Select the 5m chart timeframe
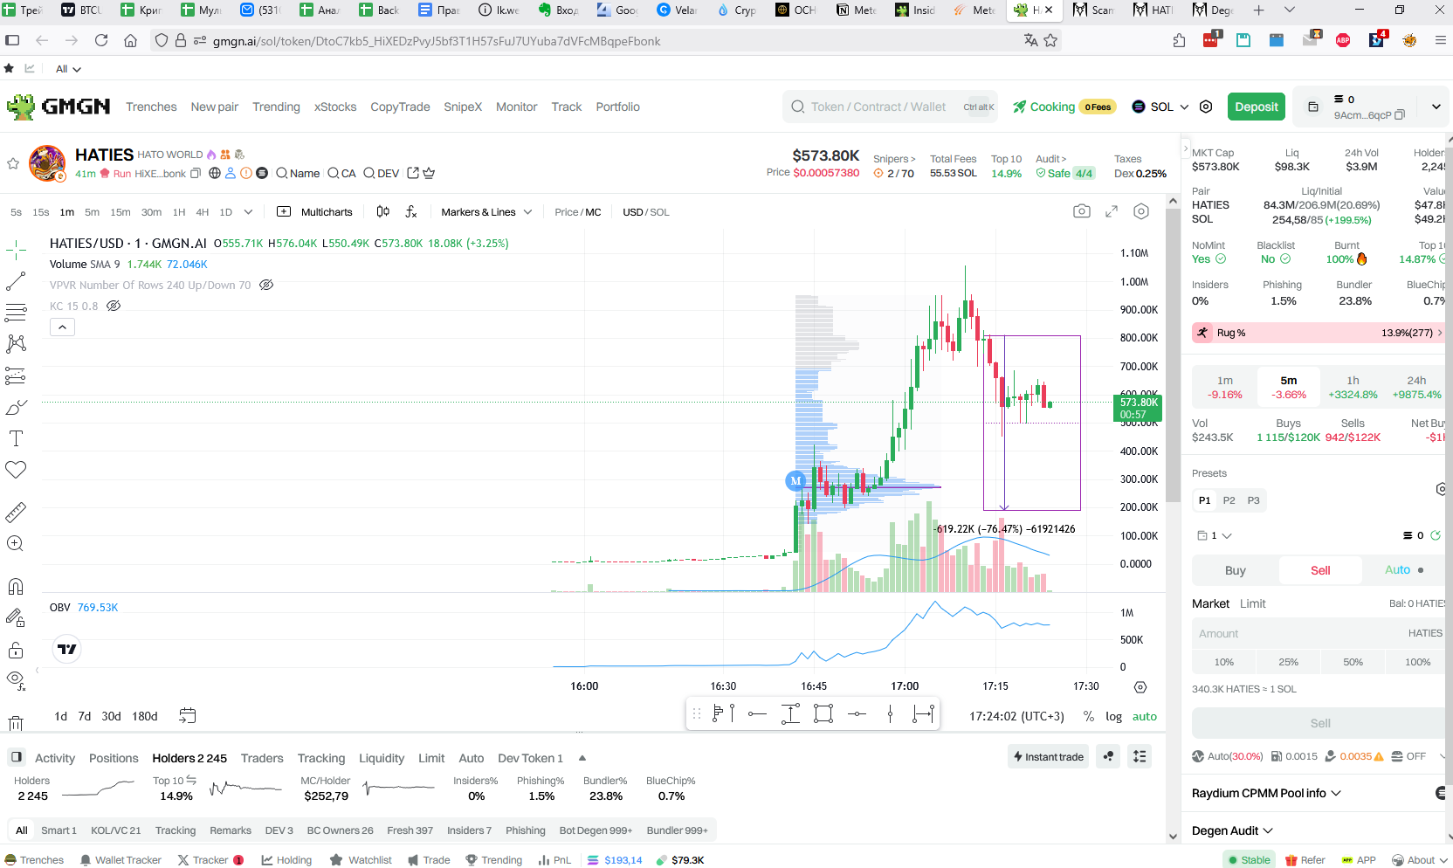Image resolution: width=1453 pixels, height=868 pixels. pos(92,212)
